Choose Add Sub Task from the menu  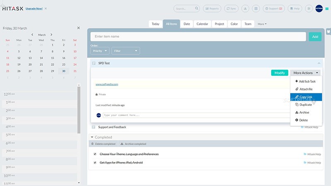[x=306, y=81]
